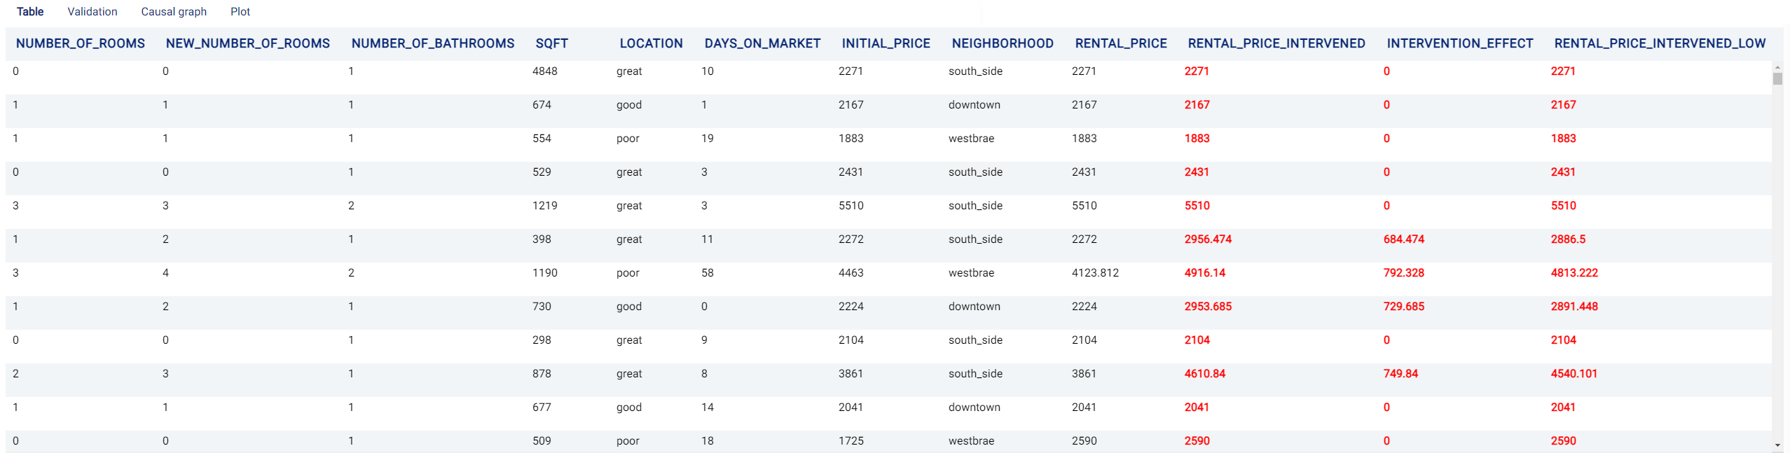Switch to the Plot tab
Viewport: 1790px width, 453px height.
pyautogui.click(x=240, y=11)
